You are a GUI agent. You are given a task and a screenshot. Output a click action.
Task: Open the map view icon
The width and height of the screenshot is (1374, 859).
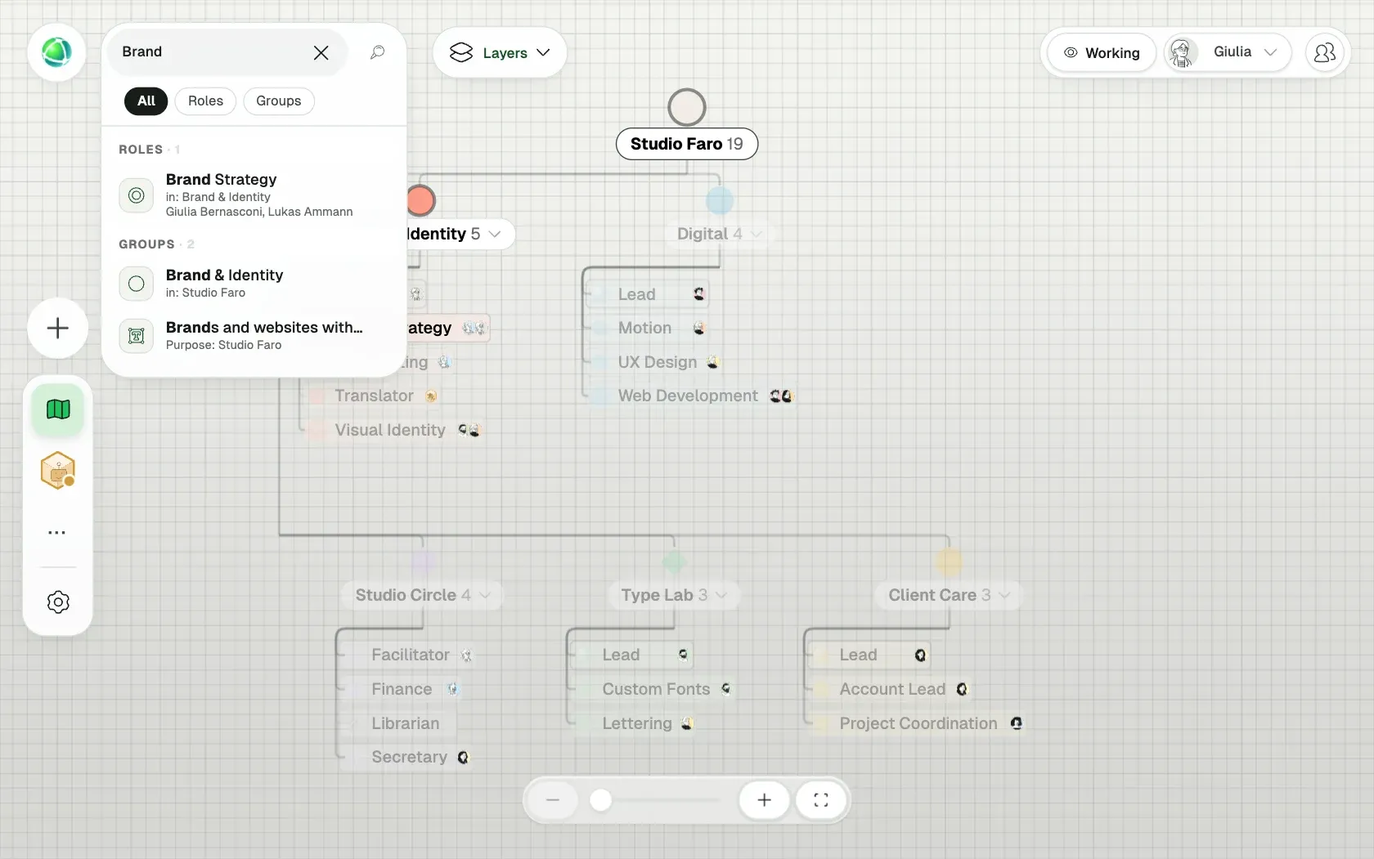(x=58, y=409)
